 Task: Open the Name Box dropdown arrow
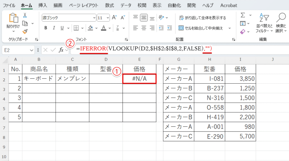[32, 50]
